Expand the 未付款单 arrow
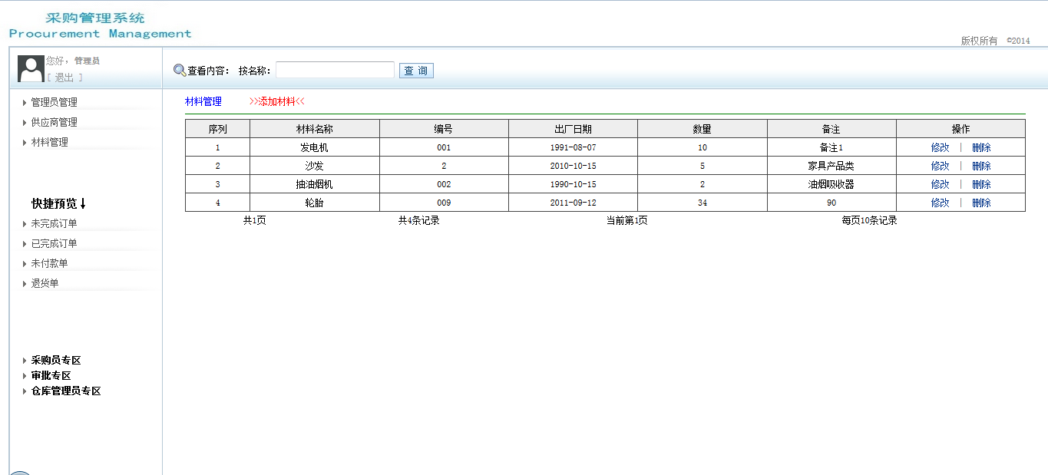The image size is (1048, 475). (x=25, y=264)
